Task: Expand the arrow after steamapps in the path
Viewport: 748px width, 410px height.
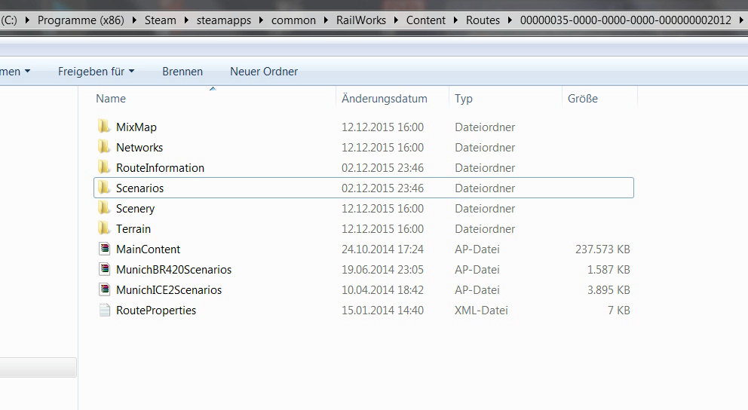Action: pyautogui.click(x=262, y=20)
